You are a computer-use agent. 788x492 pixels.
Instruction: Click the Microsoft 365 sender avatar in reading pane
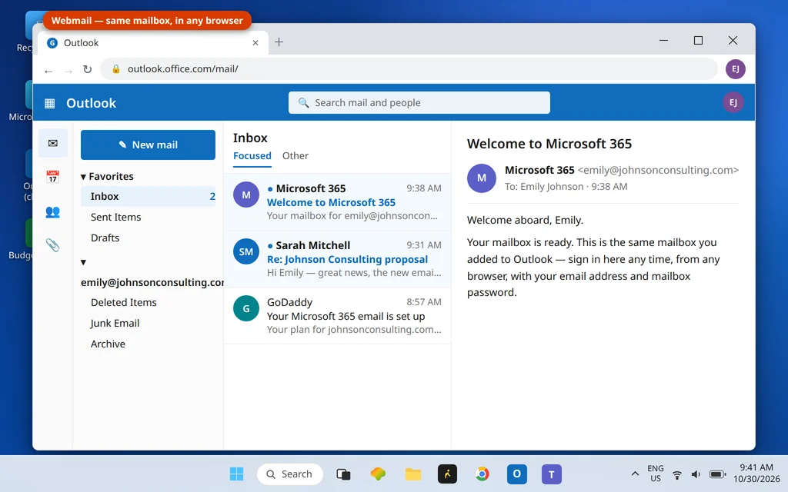(482, 178)
